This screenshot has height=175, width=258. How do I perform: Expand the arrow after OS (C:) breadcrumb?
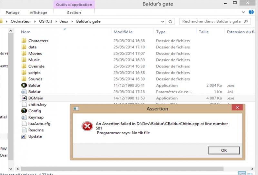tap(56, 21)
